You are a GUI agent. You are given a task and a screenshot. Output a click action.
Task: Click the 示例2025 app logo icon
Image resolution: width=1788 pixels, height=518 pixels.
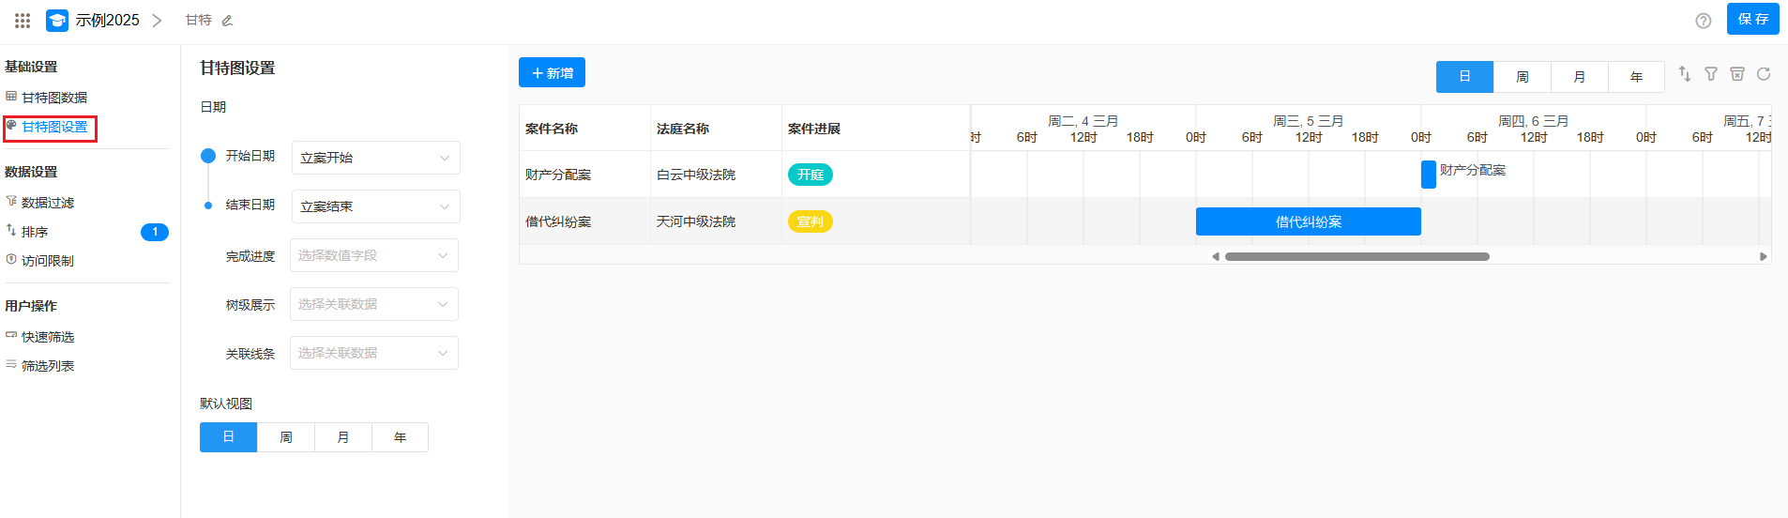tap(57, 20)
